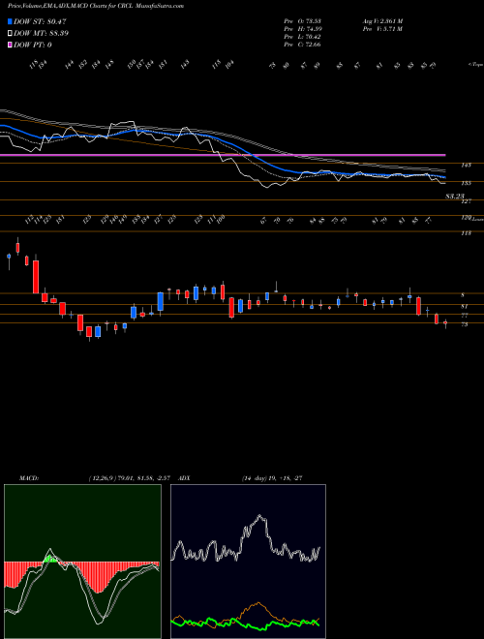Click the 118 axis label

[467, 233]
